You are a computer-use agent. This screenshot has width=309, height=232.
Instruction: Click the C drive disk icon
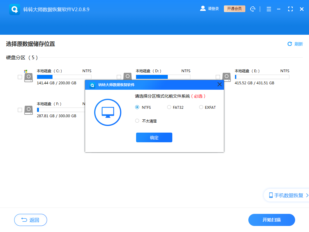[28, 77]
